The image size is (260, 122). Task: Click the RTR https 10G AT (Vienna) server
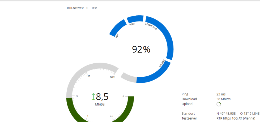tap(236, 118)
